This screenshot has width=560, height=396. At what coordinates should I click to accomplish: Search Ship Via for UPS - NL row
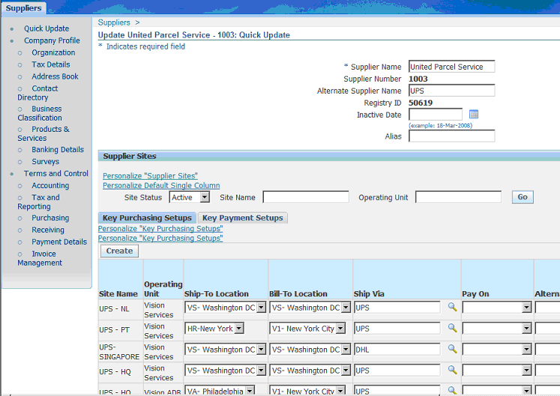tap(453, 307)
